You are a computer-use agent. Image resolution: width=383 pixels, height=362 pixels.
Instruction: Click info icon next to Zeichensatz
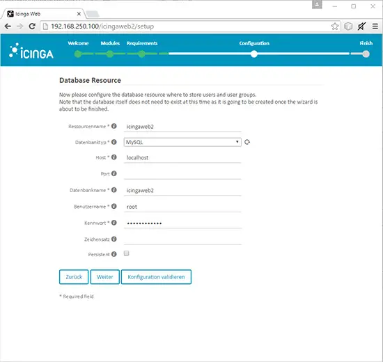114,239
